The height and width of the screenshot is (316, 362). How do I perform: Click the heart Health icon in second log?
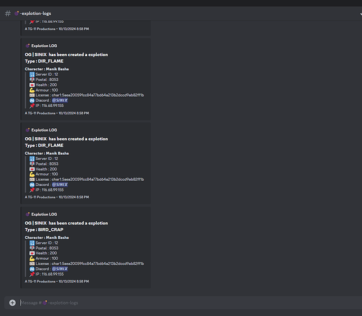point(32,169)
